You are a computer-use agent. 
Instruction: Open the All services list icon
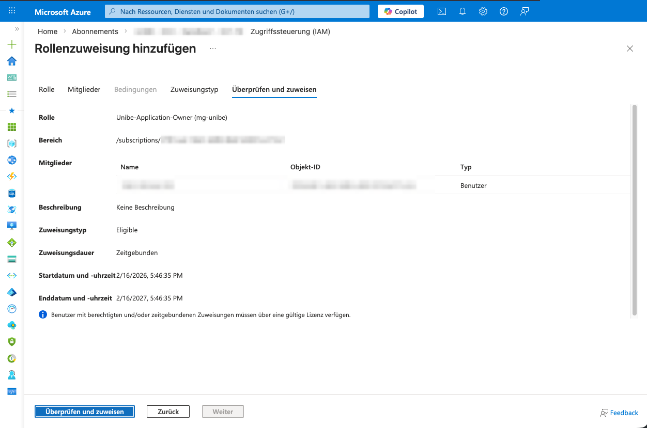click(11, 94)
